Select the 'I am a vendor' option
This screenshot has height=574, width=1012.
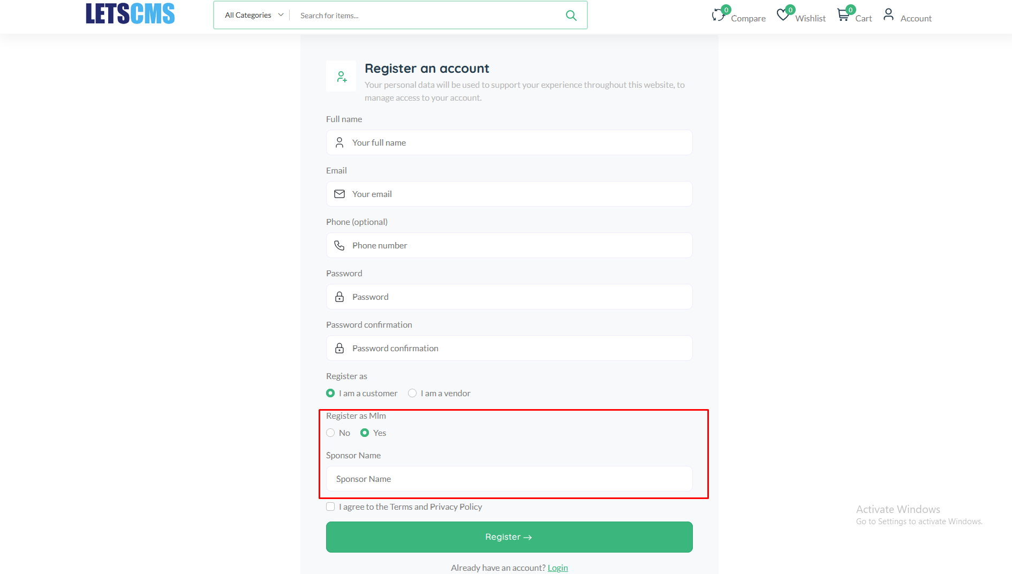point(412,392)
